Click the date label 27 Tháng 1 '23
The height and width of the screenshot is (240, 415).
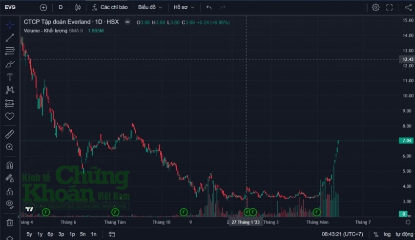pos(246,222)
